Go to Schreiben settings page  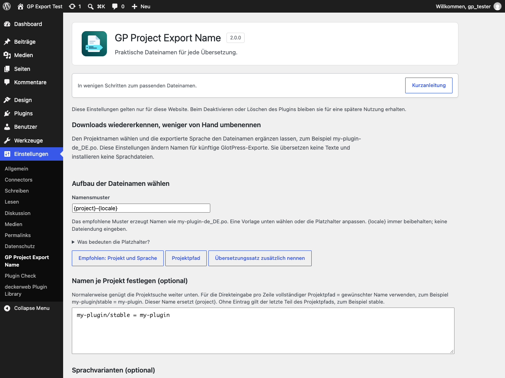(x=17, y=191)
